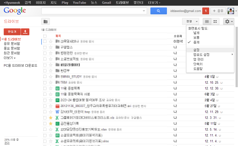
Task: Check the starred .xls file checkbox
Action: coord(45,117)
